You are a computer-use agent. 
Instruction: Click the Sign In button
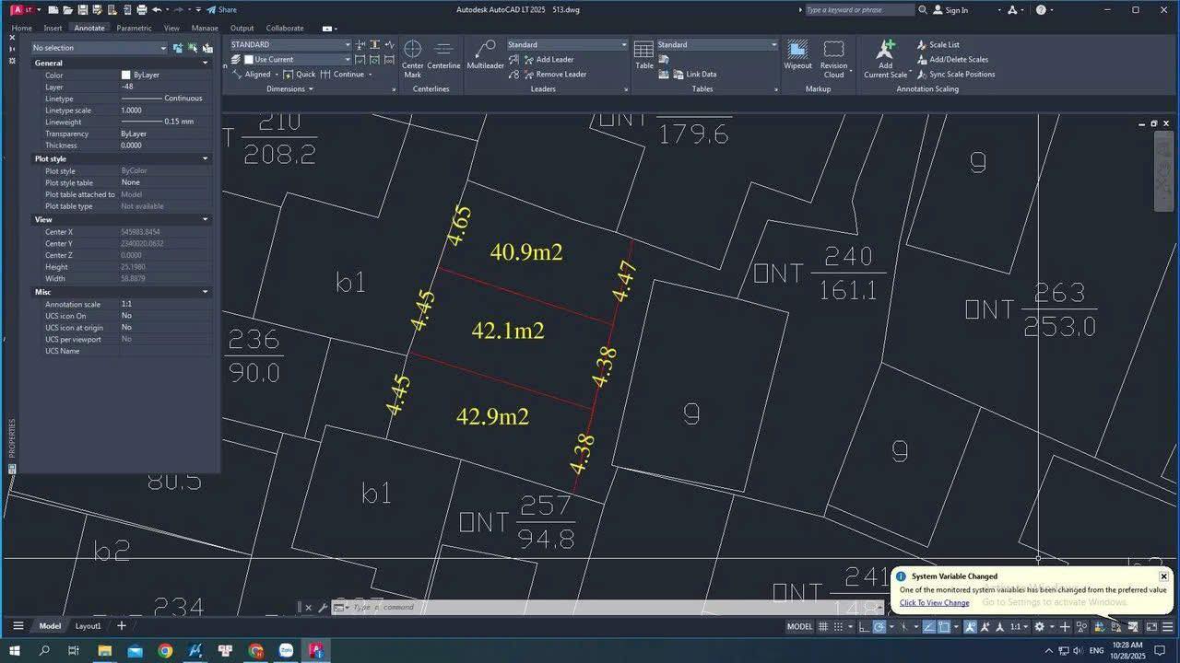[x=950, y=10]
